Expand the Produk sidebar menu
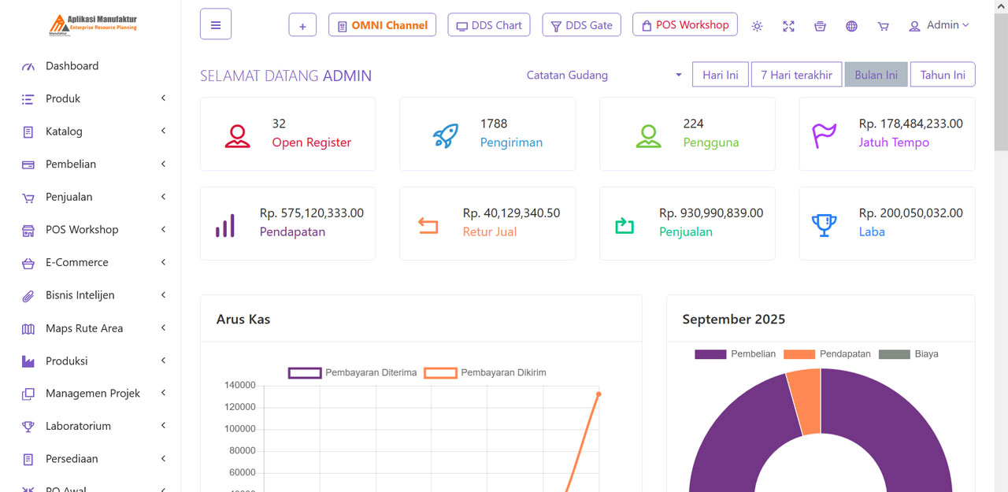Screen dimensions: 1008x492 click(94, 98)
